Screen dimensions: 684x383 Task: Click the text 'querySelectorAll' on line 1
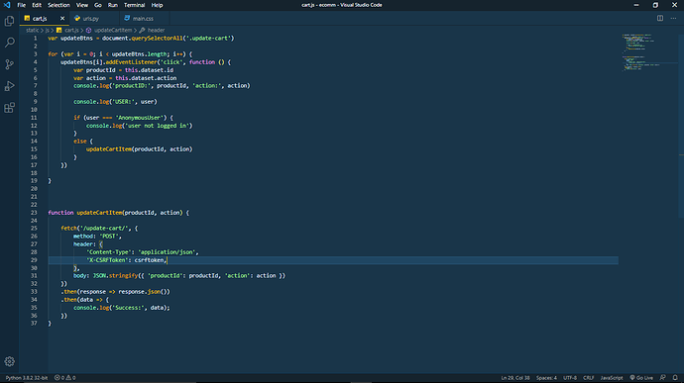(157, 39)
